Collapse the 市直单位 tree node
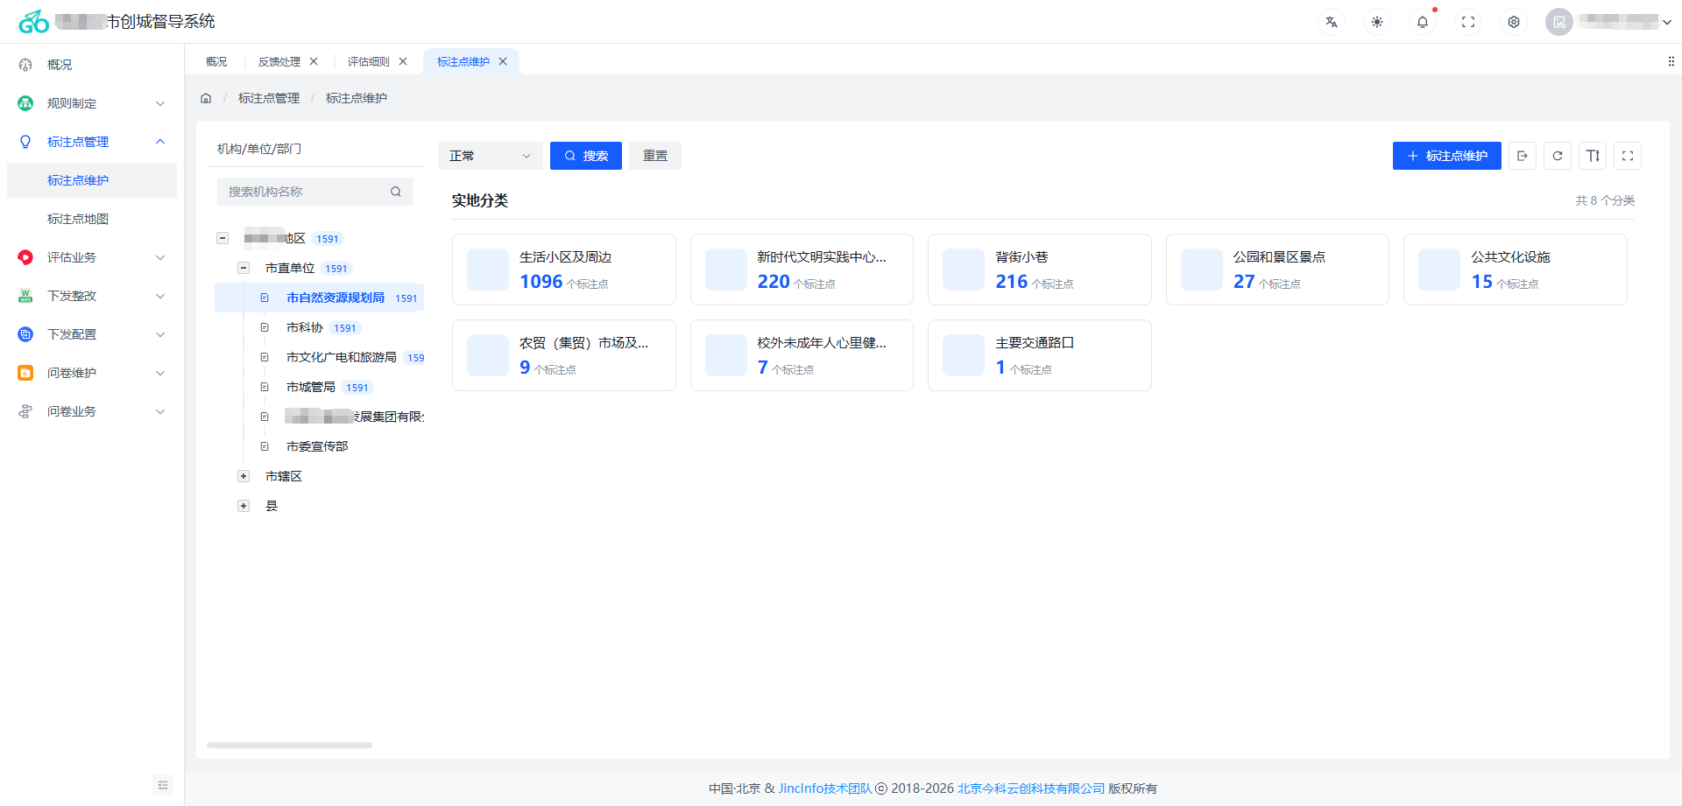Image resolution: width=1682 pixels, height=806 pixels. (x=244, y=268)
